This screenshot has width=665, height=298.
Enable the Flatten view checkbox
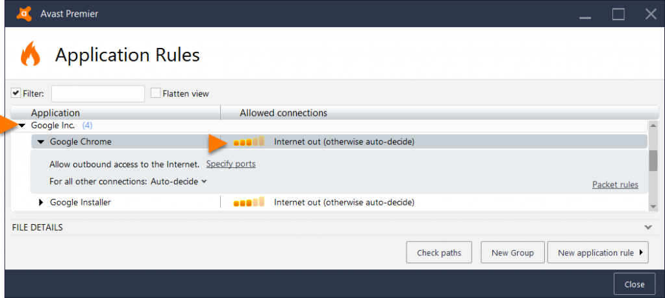156,93
